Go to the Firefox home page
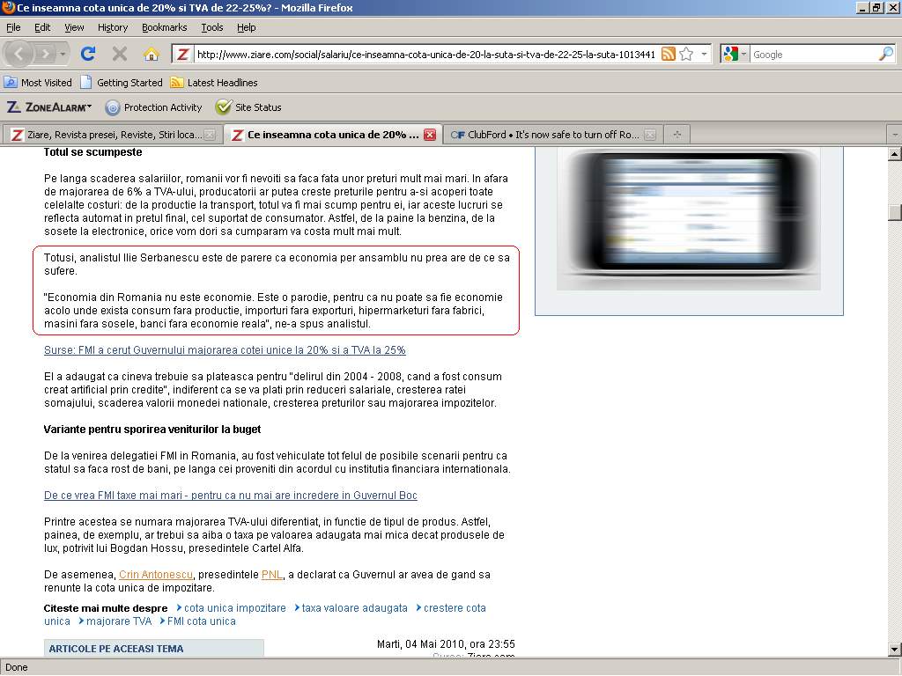The width and height of the screenshot is (902, 676). [x=152, y=54]
